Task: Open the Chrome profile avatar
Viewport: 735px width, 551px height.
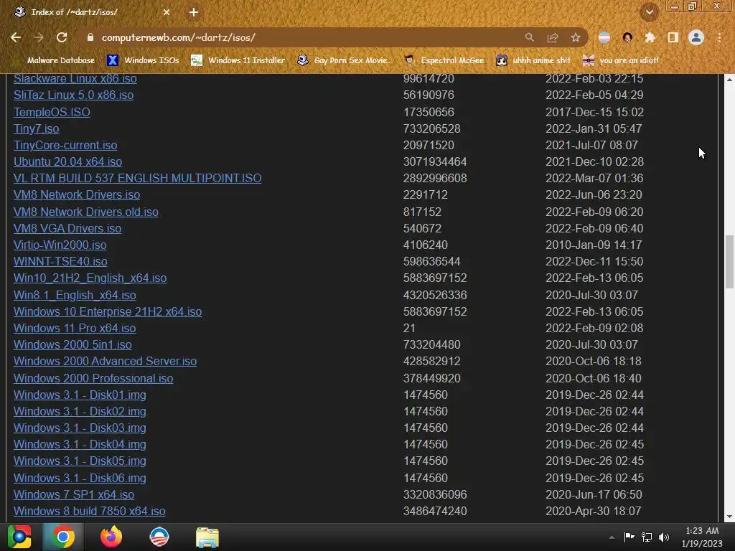Action: click(696, 37)
